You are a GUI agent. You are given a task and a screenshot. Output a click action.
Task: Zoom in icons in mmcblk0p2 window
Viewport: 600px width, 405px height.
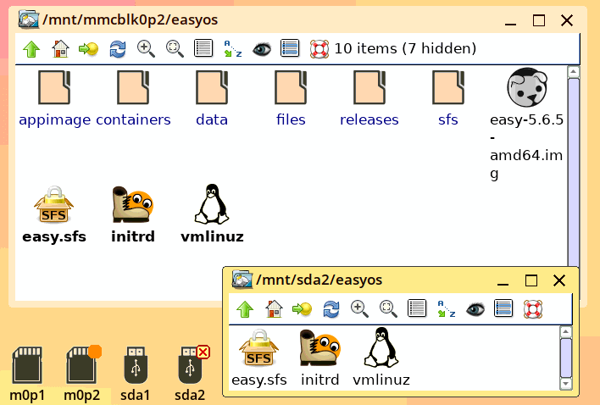click(146, 49)
